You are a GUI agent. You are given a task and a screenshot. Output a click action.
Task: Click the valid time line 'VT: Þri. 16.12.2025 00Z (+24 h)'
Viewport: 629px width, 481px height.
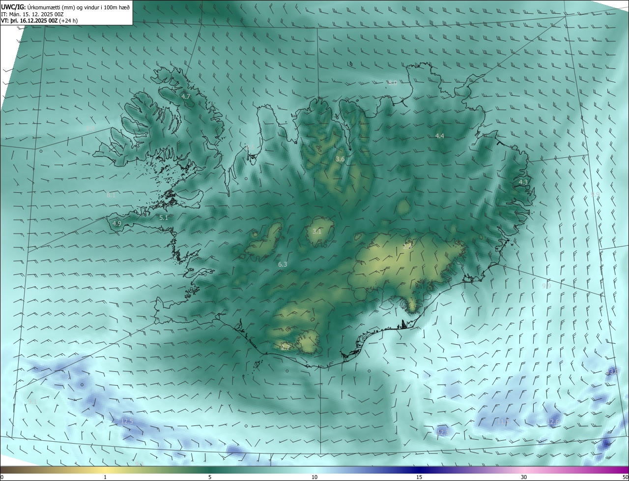click(39, 21)
